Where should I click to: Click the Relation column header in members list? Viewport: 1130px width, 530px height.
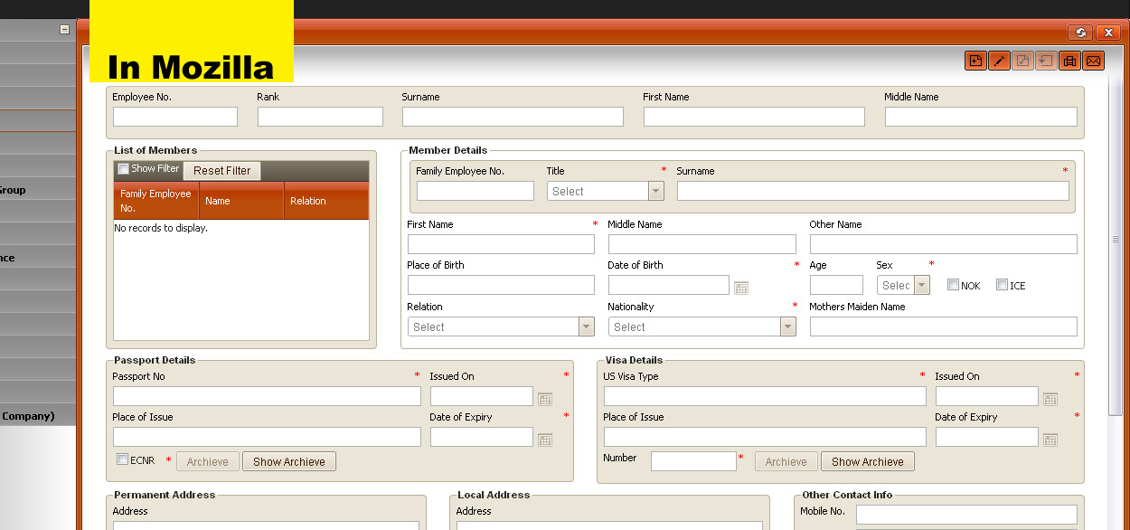326,201
